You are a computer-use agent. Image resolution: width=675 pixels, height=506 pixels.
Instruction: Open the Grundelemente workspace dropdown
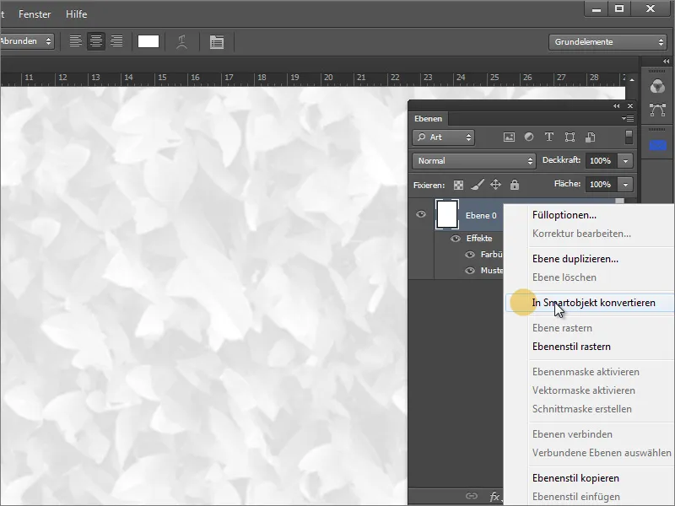pos(607,41)
